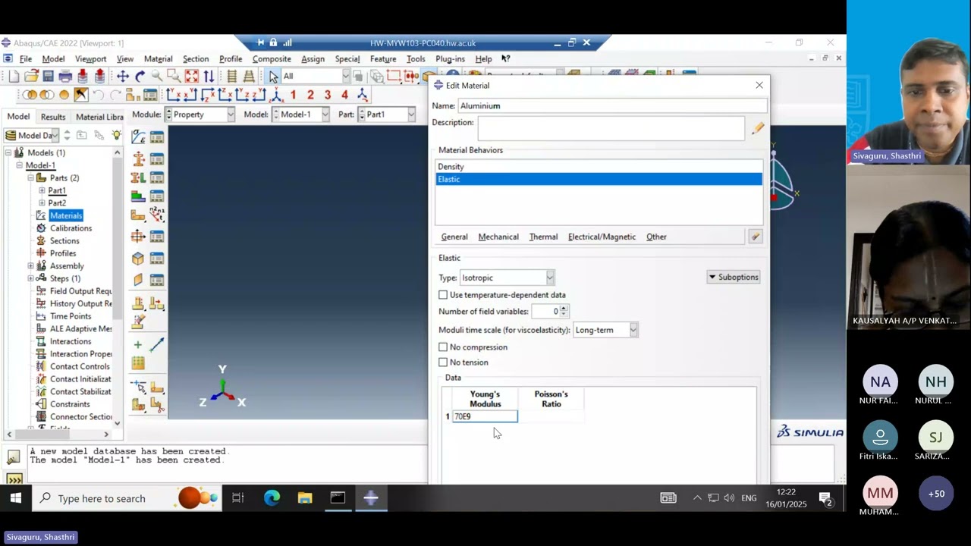
Task: Select the Pan view tool
Action: pyautogui.click(x=122, y=76)
